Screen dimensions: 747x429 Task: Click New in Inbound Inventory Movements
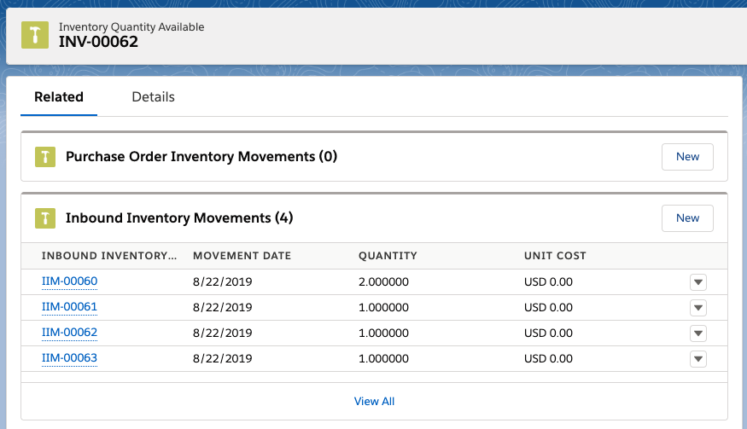687,218
